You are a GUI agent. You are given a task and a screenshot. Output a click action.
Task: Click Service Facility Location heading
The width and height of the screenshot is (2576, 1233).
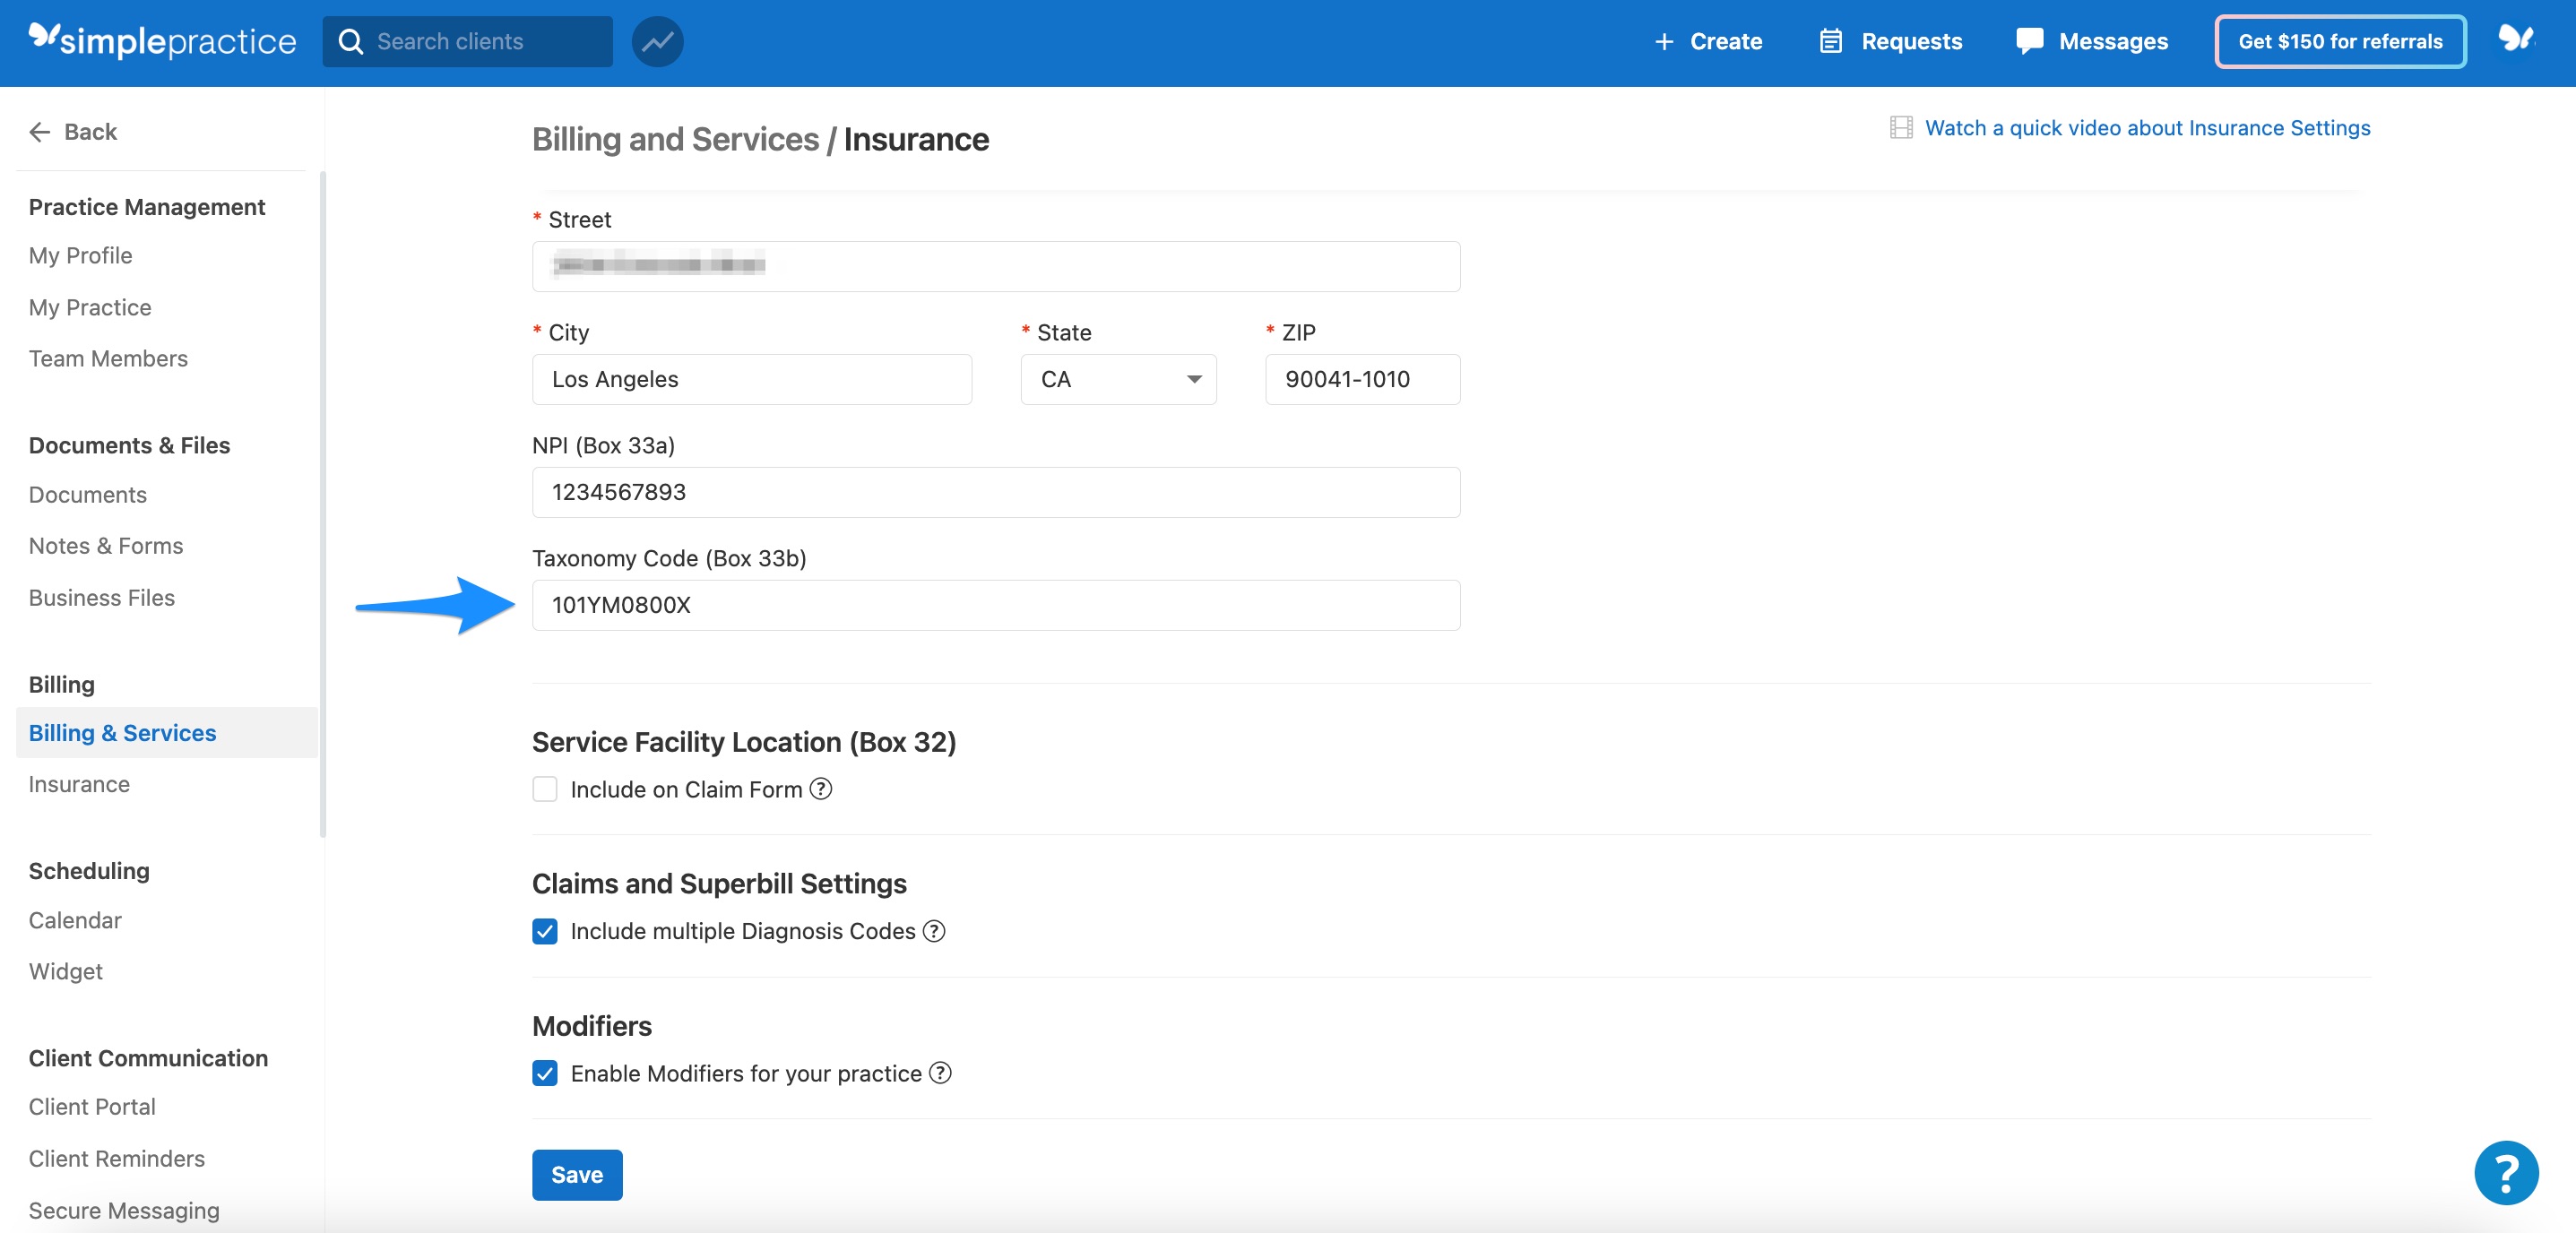coord(743,741)
